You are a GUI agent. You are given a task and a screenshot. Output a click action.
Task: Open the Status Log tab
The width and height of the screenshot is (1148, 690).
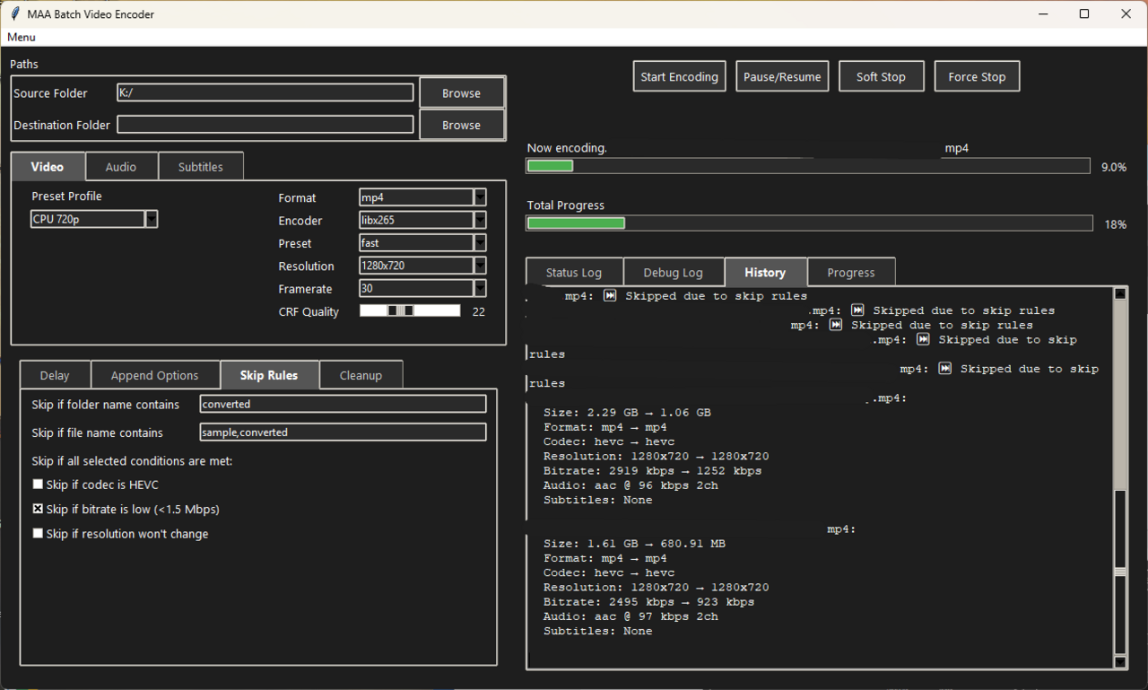click(x=574, y=273)
